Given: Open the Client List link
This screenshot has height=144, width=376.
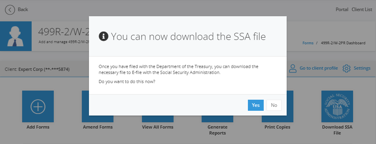Looking at the screenshot, I should coord(362,9).
